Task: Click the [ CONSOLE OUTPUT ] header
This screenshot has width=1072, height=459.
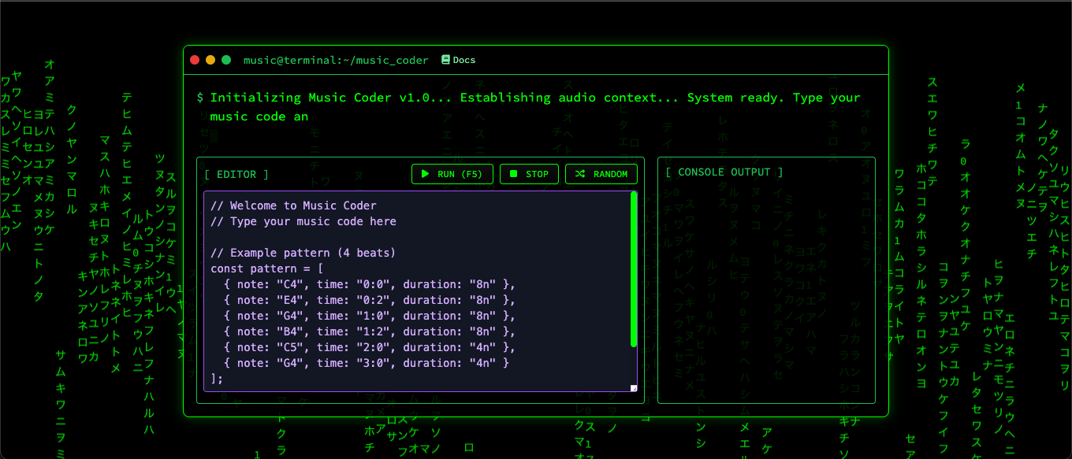Action: click(724, 172)
